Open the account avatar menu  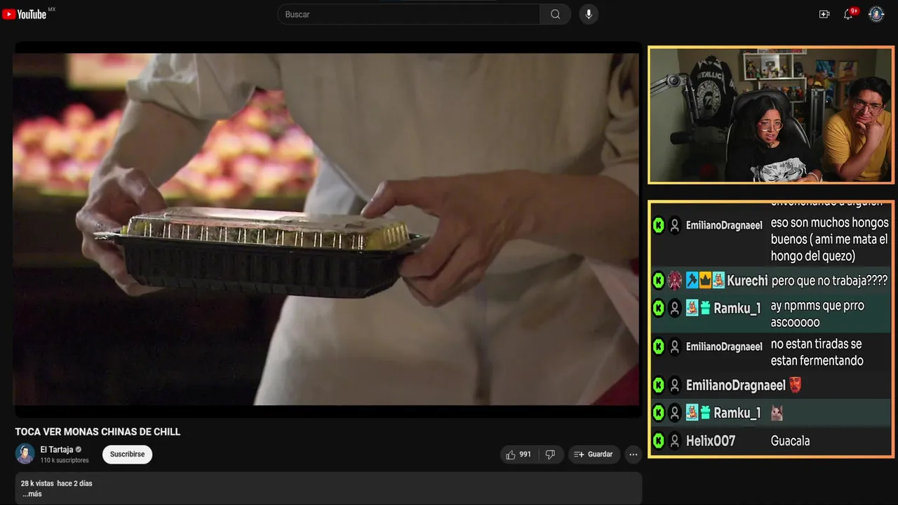coord(876,14)
